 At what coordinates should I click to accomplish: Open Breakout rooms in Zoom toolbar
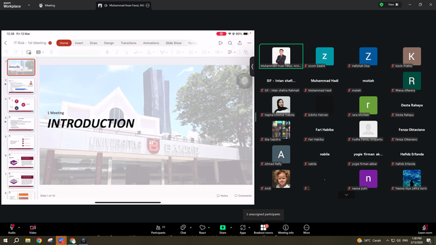tap(263, 229)
